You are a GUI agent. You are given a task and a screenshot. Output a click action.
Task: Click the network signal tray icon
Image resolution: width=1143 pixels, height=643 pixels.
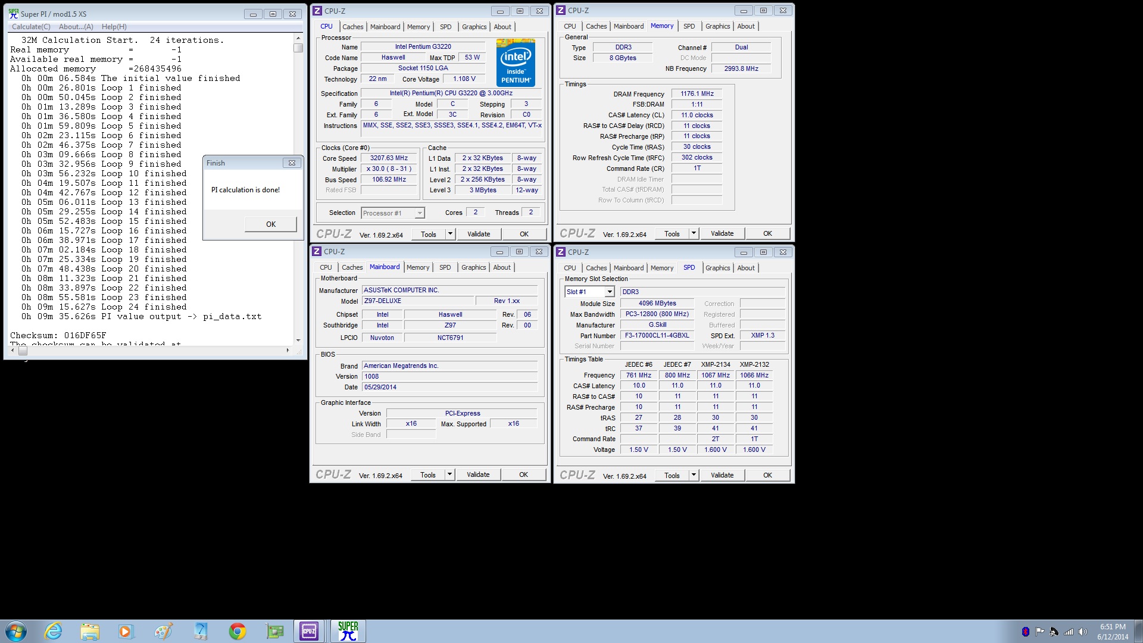(1069, 632)
